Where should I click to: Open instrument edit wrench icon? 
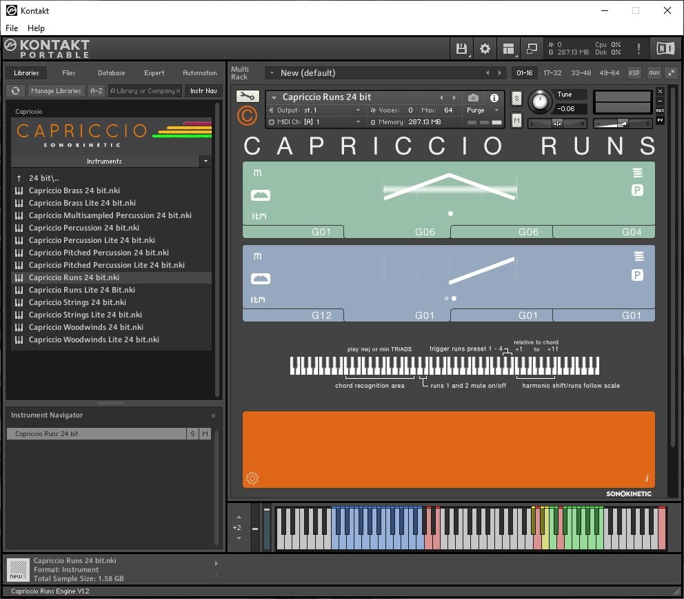[248, 96]
